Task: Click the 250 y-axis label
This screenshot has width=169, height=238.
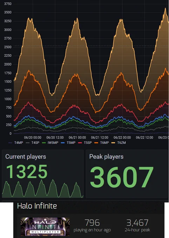Action: tap(8, 125)
